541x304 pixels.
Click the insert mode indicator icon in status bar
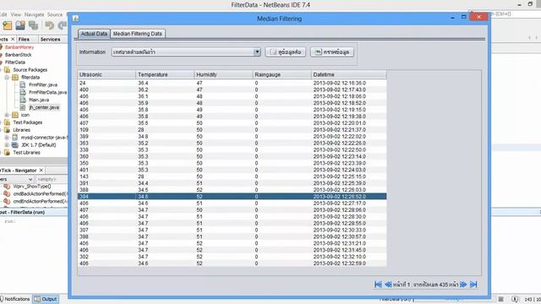(x=515, y=299)
